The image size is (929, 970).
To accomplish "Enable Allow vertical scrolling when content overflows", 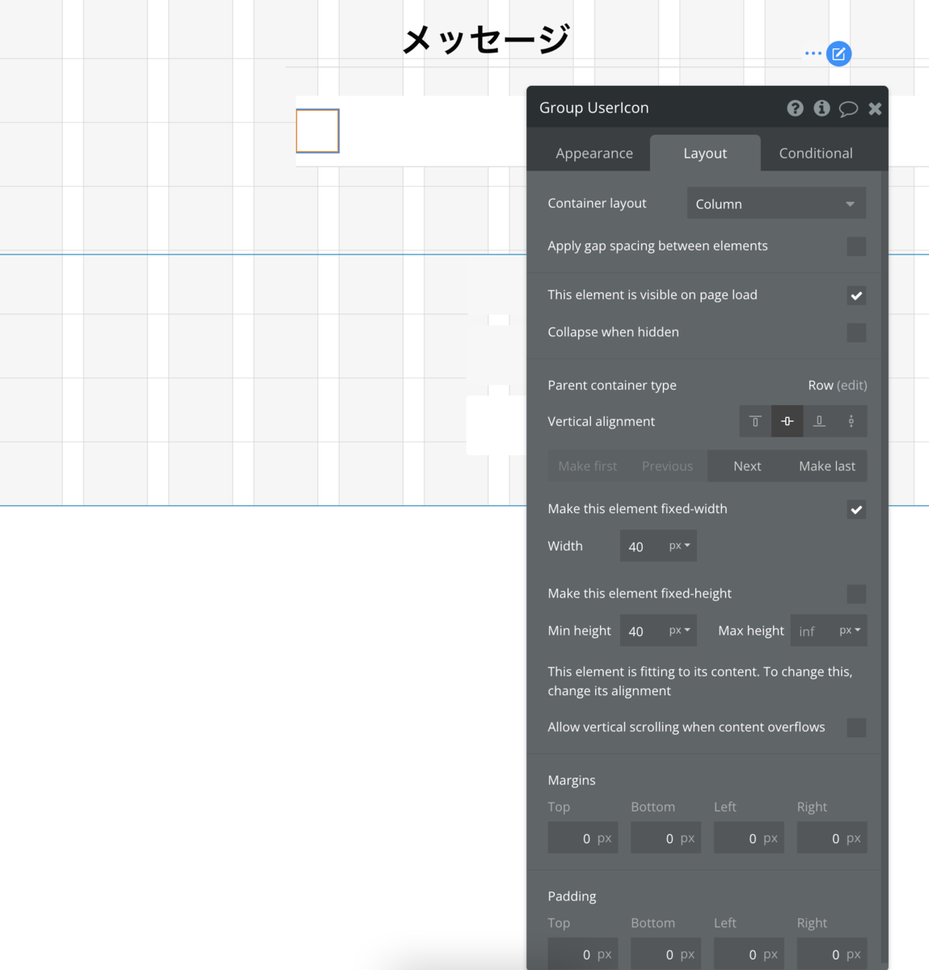I will coord(856,727).
